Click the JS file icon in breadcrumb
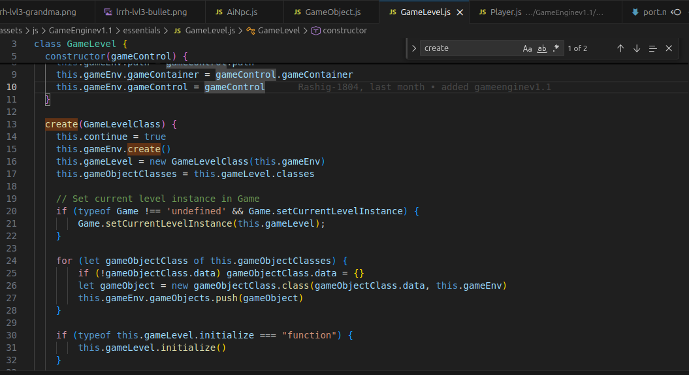689x375 pixels. [x=178, y=31]
